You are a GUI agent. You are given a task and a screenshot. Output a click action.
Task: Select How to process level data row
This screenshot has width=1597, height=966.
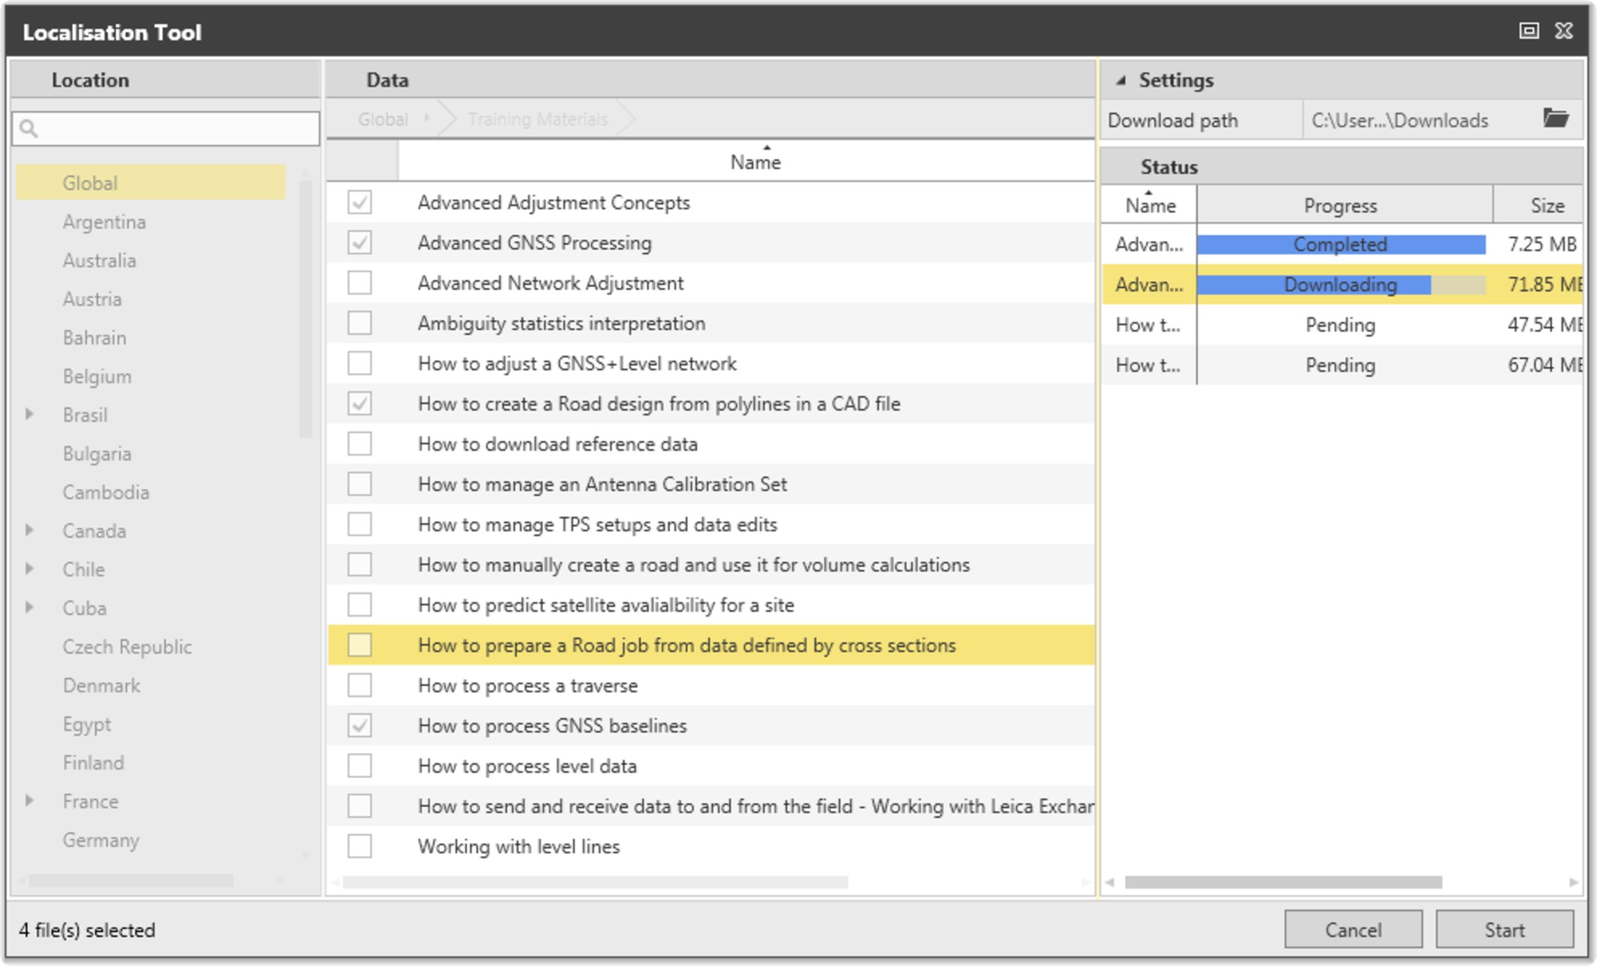pyautogui.click(x=711, y=766)
